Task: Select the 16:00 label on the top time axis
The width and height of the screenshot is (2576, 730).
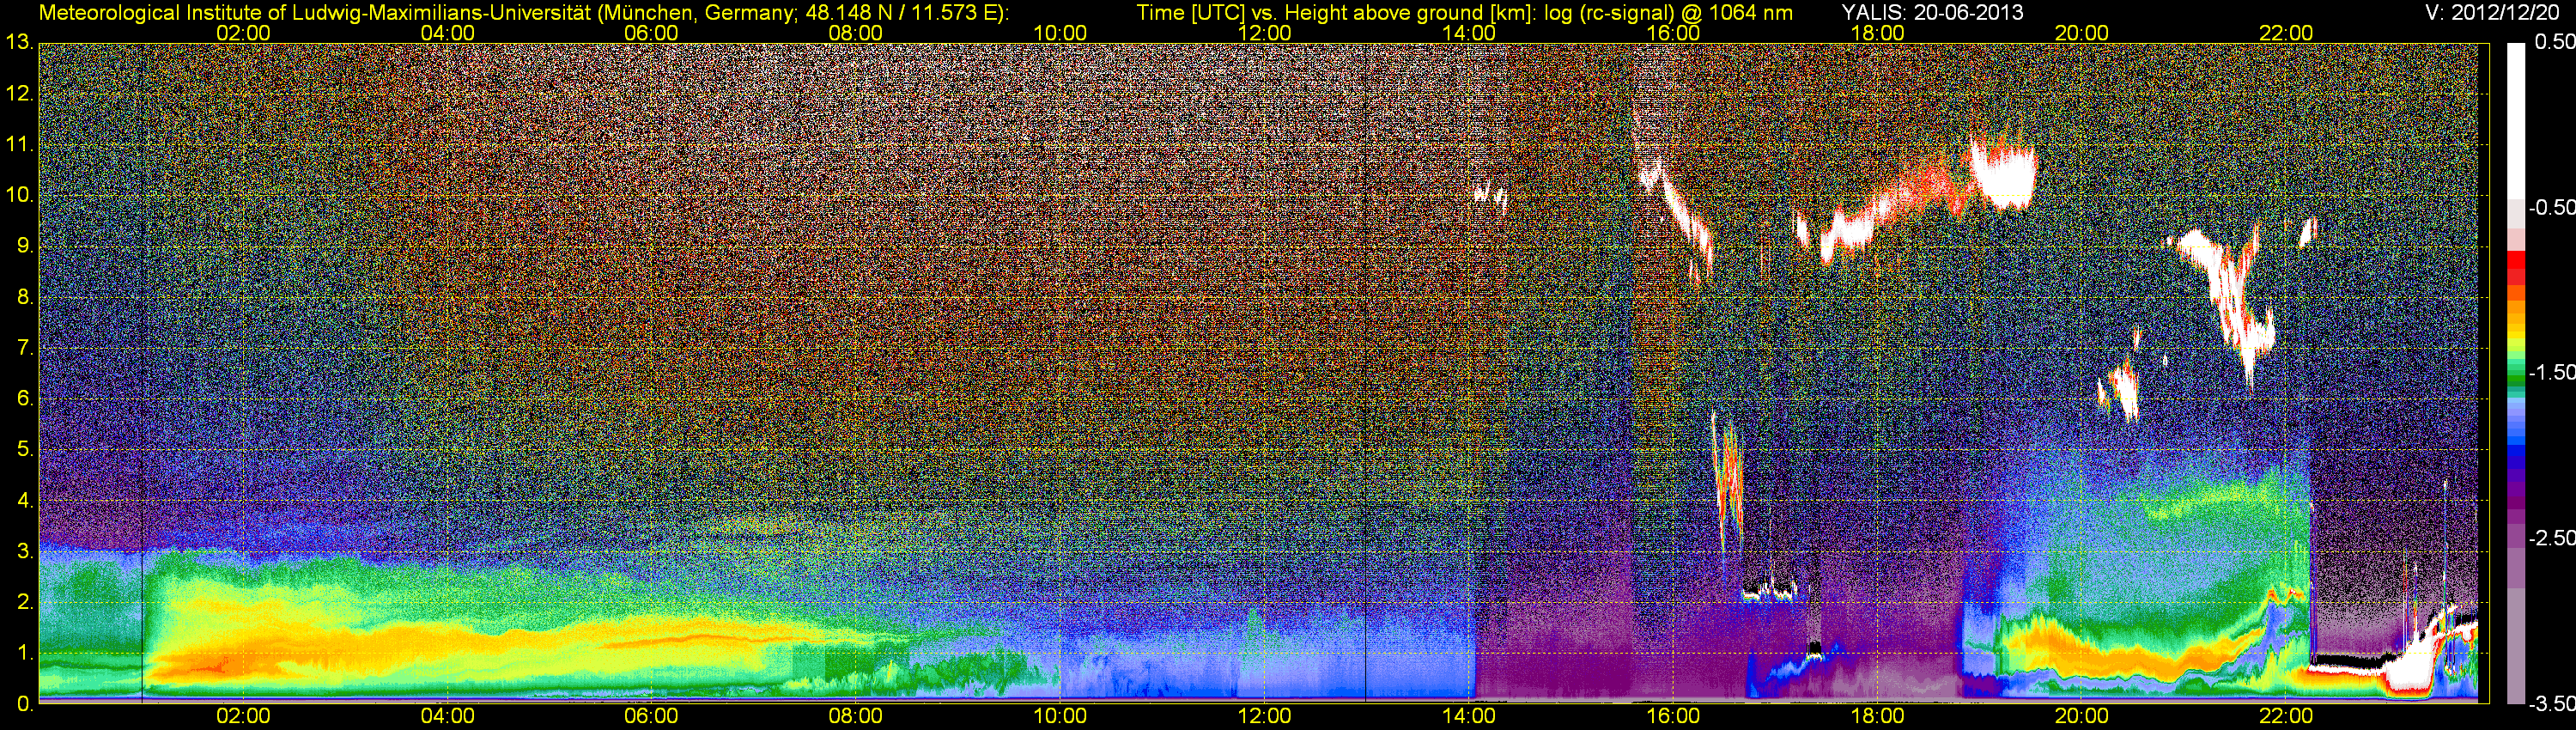Action: point(1673,33)
